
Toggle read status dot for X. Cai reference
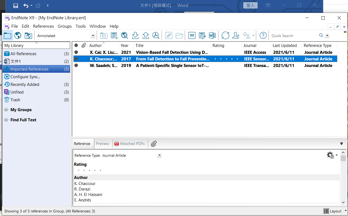click(x=76, y=52)
